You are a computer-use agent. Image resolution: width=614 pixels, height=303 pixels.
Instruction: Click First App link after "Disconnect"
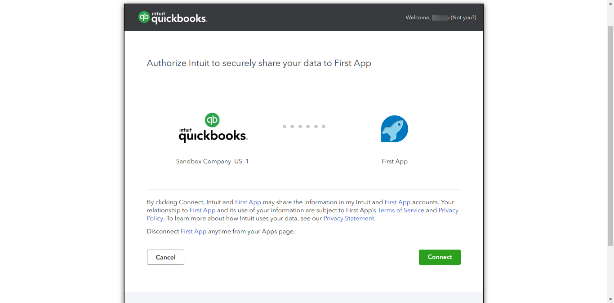coord(193,231)
